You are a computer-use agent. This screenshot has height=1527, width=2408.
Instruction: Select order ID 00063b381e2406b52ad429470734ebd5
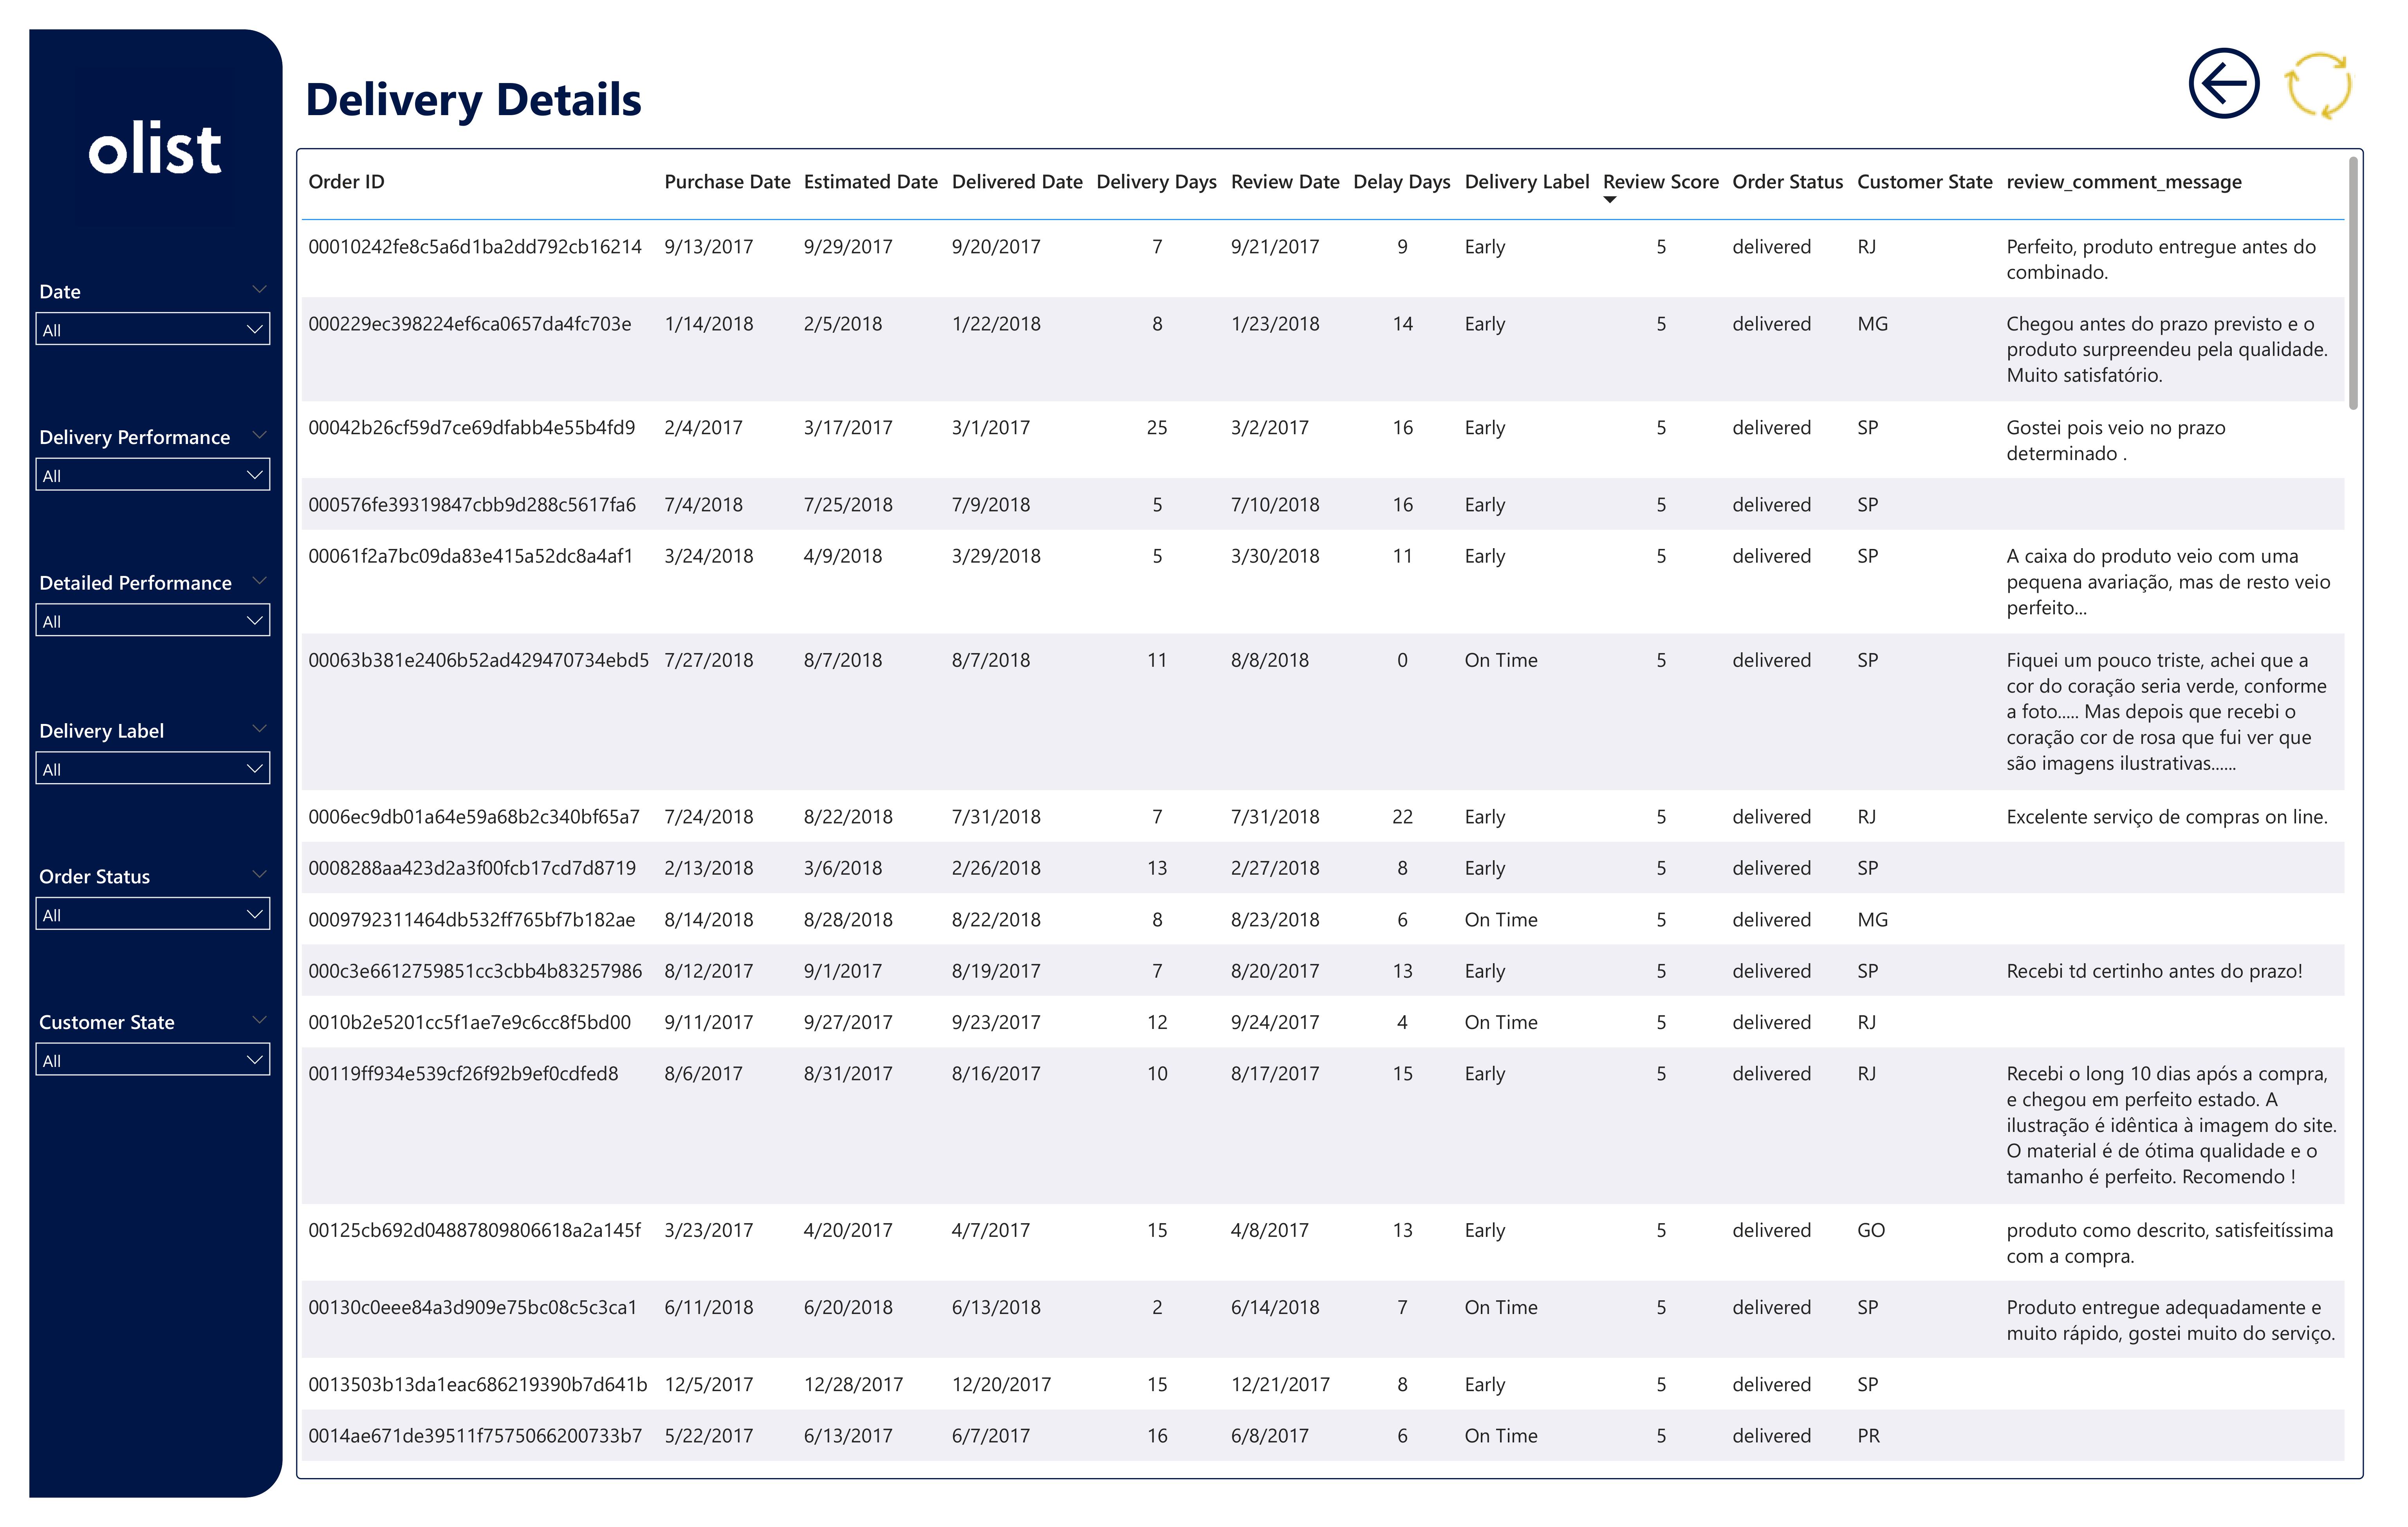pos(478,660)
